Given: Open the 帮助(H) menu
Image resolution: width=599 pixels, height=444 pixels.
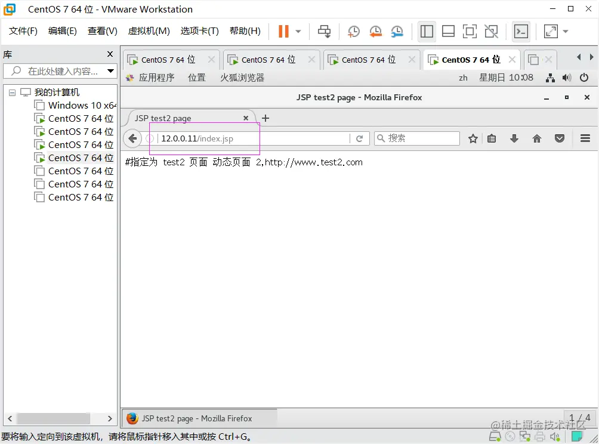Looking at the screenshot, I should (x=245, y=31).
